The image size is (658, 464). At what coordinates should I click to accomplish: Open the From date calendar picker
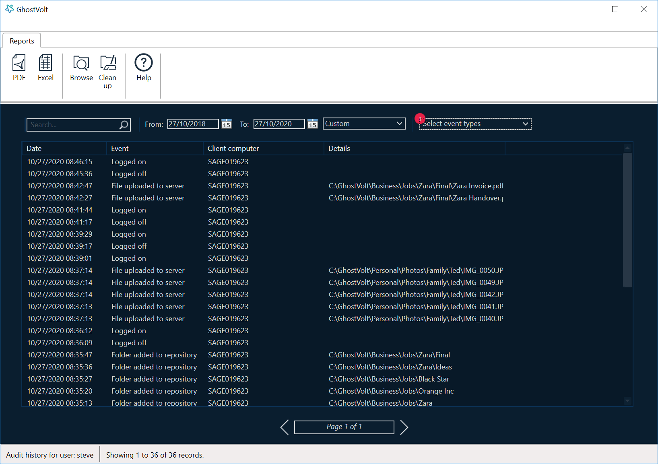[x=227, y=124]
